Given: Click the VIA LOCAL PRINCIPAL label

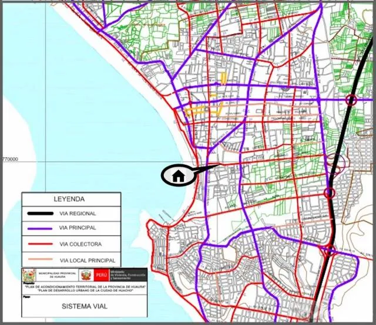Looking at the screenshot, I should [88, 260].
